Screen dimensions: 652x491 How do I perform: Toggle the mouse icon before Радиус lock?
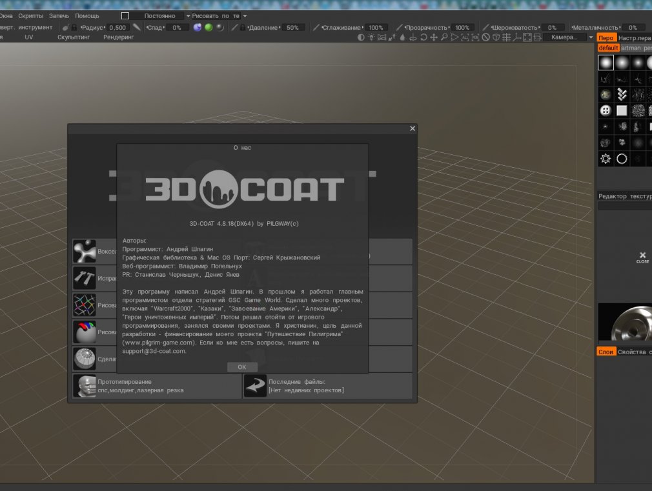(66, 28)
